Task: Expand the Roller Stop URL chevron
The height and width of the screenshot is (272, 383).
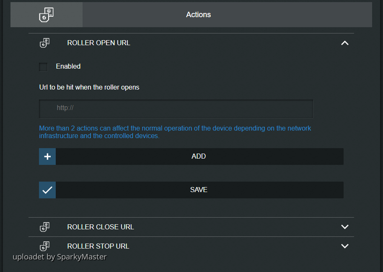Action: [x=345, y=246]
